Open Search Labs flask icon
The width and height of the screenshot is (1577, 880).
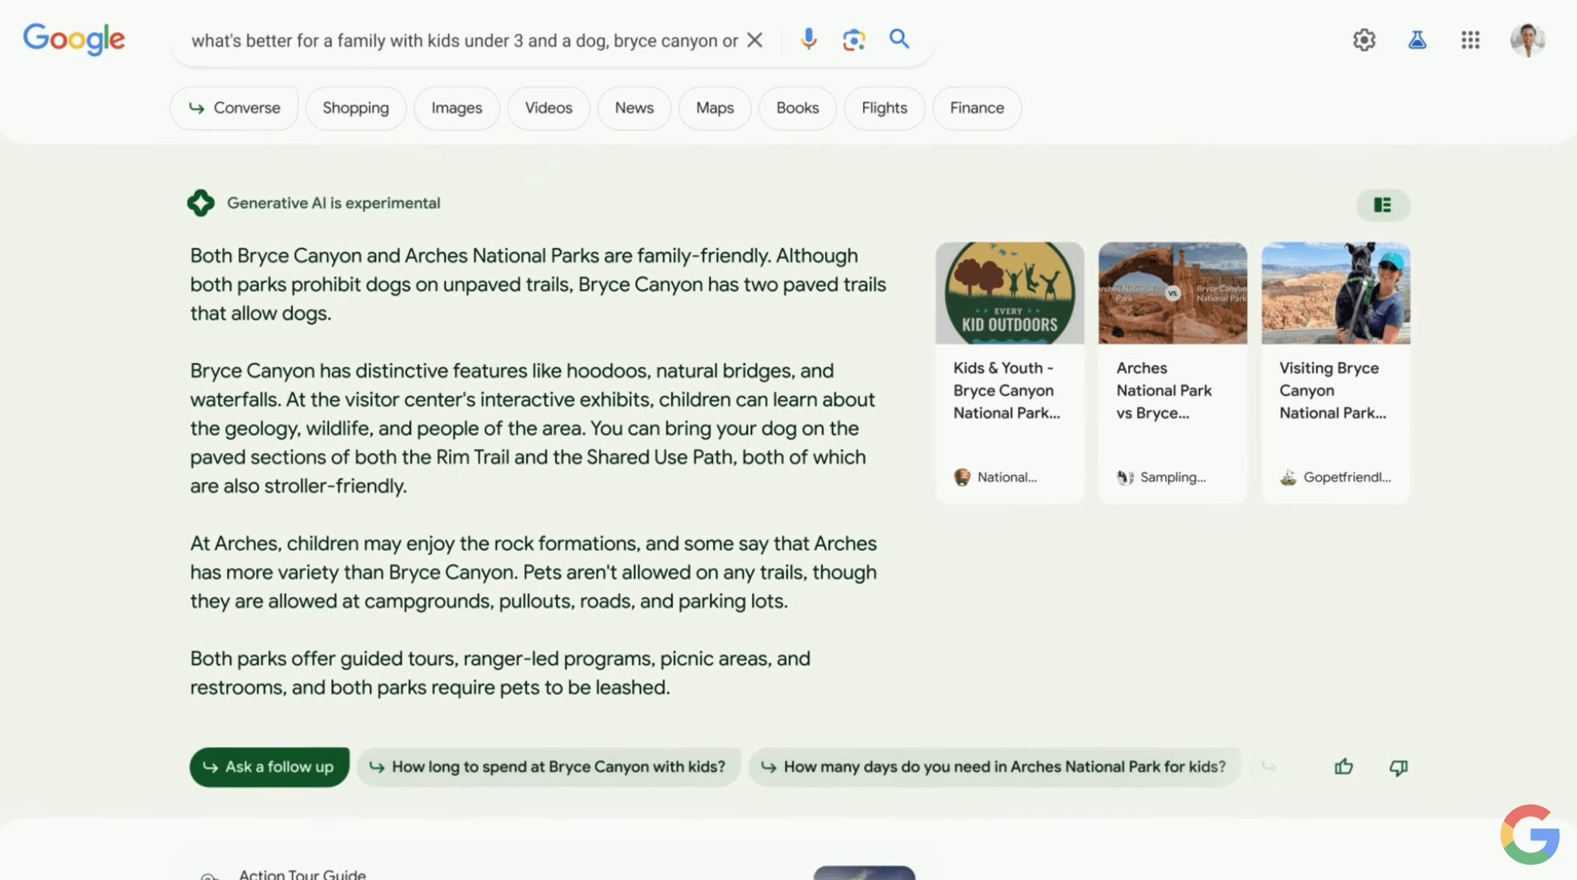click(1417, 40)
